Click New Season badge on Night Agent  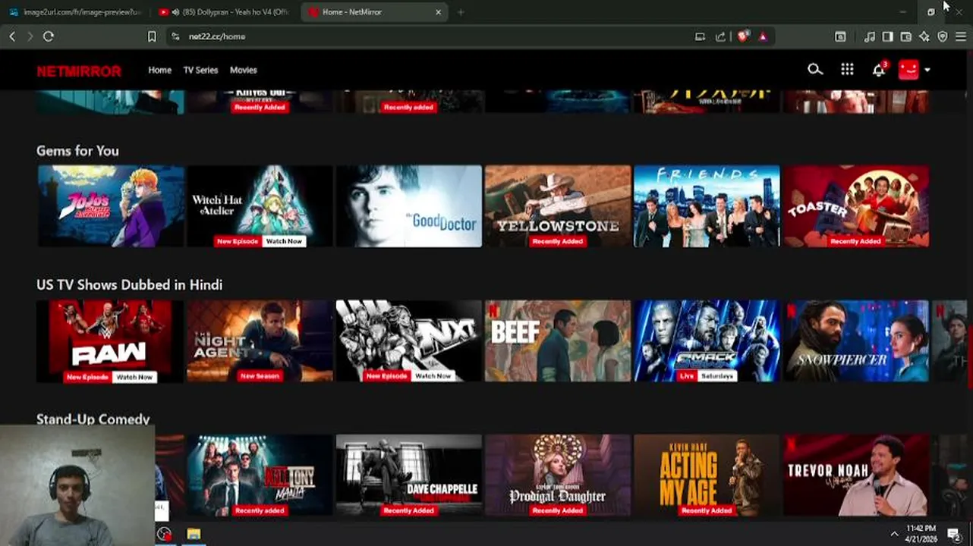tap(260, 376)
